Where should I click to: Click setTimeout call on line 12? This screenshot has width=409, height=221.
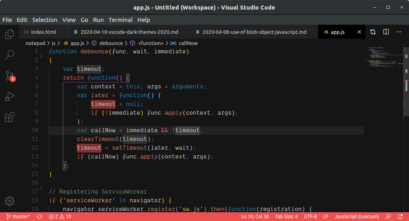pos(129,148)
